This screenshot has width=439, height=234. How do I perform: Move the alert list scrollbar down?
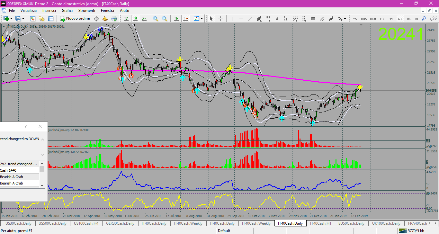click(x=42, y=185)
